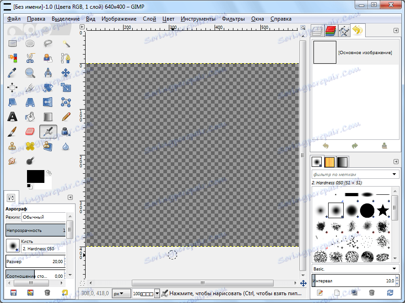
Task: Switch to the Channels dock tab
Action: (x=330, y=31)
